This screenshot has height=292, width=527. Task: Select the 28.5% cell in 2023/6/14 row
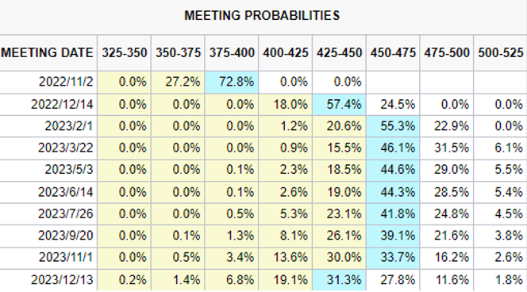pyautogui.click(x=447, y=192)
